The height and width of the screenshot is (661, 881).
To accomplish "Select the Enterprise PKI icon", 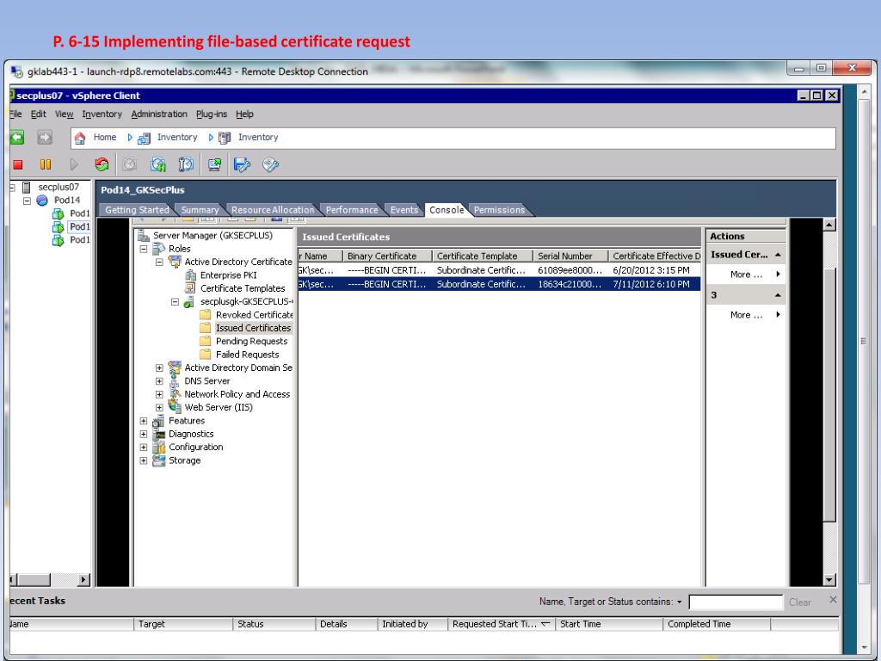I will click(190, 275).
